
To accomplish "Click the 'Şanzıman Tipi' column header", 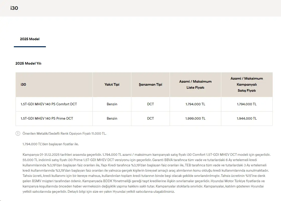I will click(x=150, y=84).
